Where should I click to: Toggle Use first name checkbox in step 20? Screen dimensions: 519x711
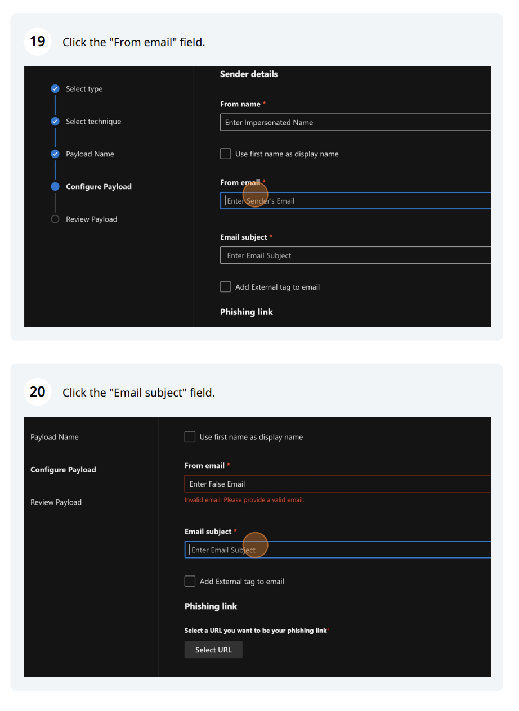pyautogui.click(x=190, y=436)
